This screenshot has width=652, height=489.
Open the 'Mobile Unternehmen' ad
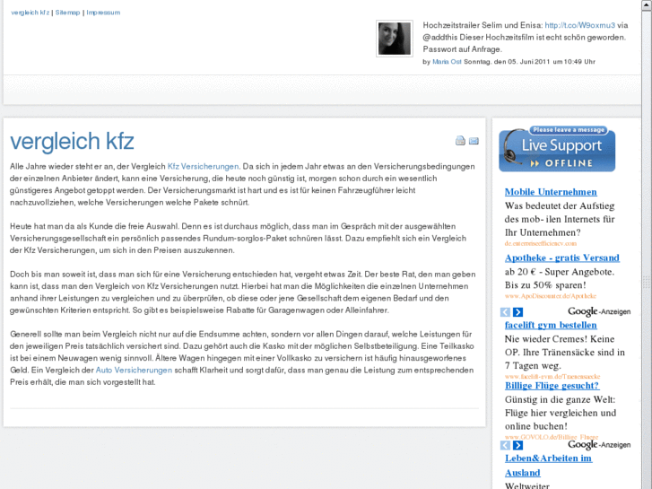point(550,192)
